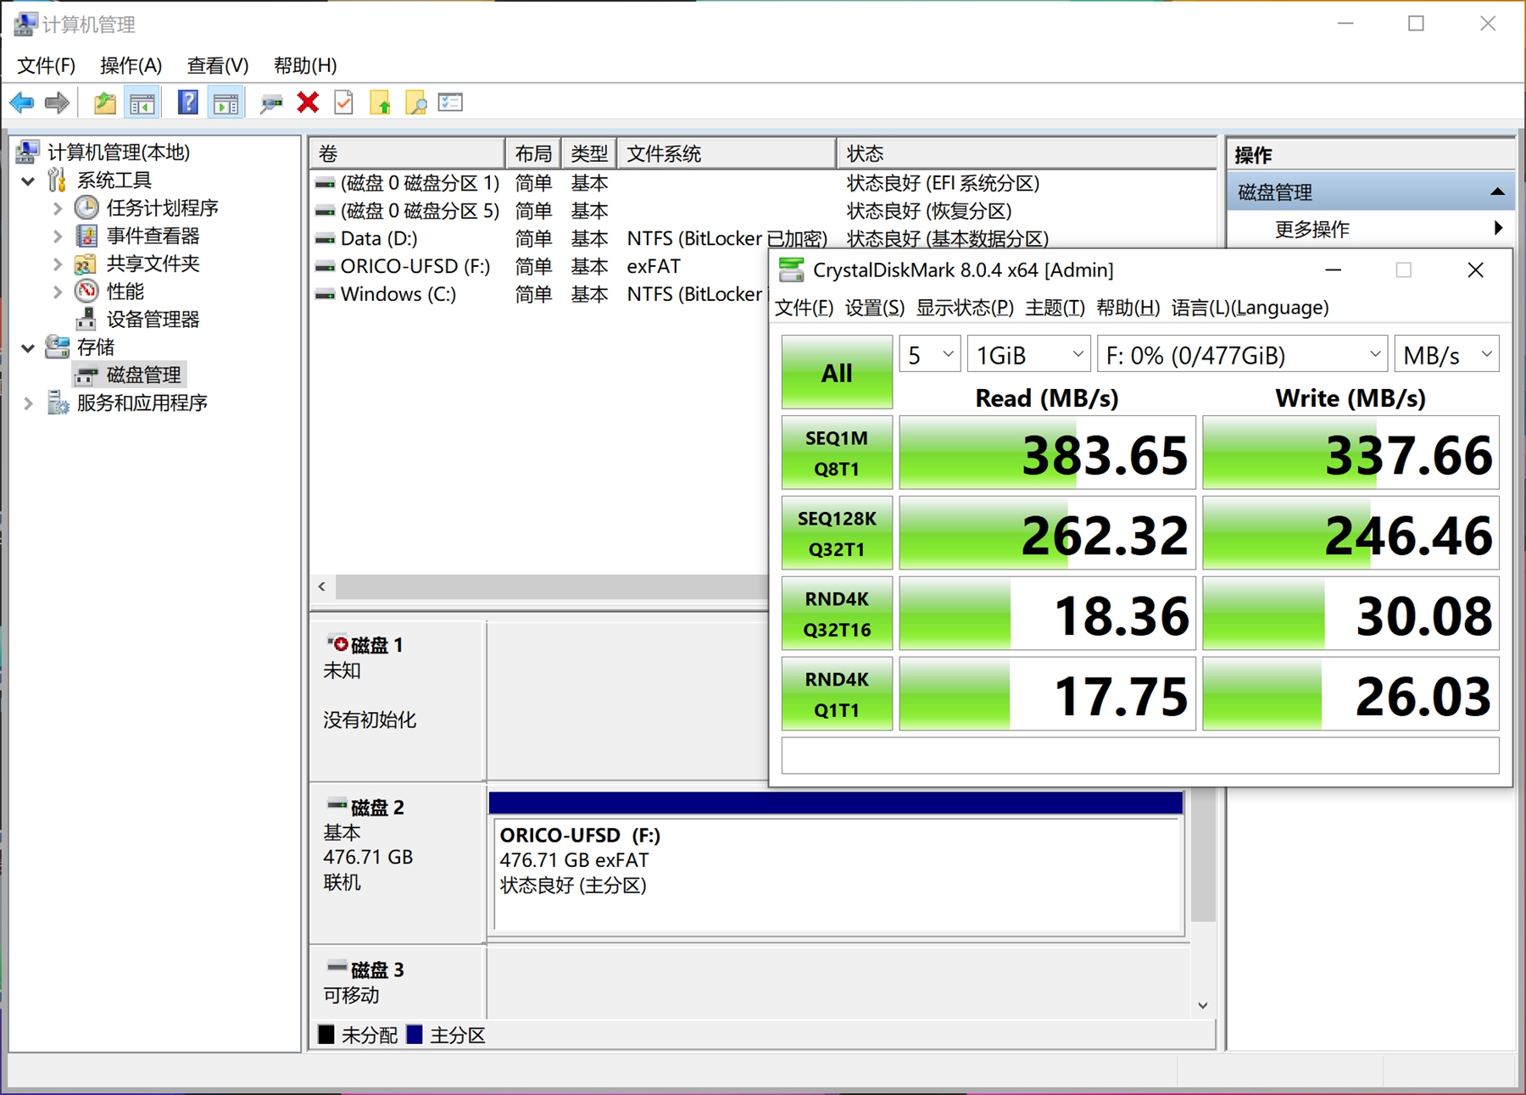Open the F: drive selection dropdown
This screenshot has width=1526, height=1095.
1242,355
